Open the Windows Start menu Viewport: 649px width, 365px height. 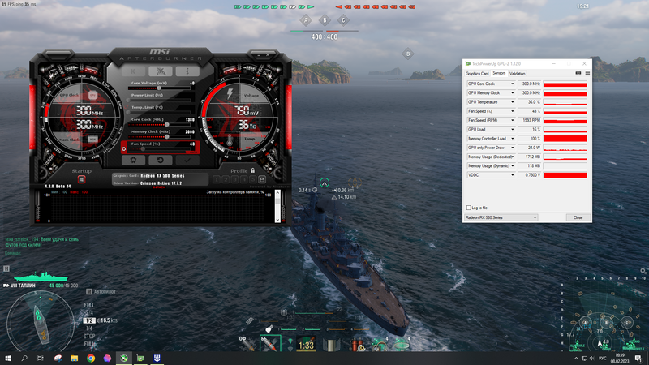pyautogui.click(x=8, y=359)
